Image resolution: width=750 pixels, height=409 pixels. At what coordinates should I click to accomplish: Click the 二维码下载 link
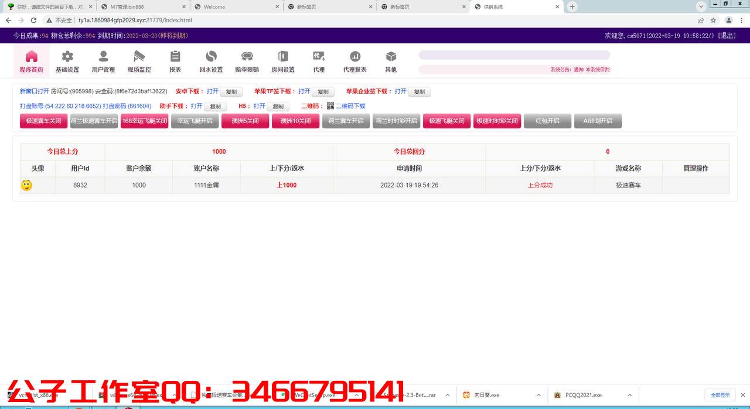point(350,106)
